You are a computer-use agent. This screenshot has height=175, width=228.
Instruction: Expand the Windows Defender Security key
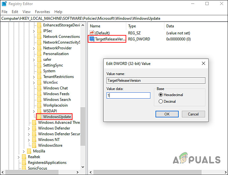tap(29, 134)
